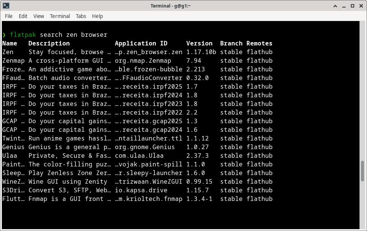Click version '2.213' text
367x231 pixels.
pyautogui.click(x=196, y=69)
